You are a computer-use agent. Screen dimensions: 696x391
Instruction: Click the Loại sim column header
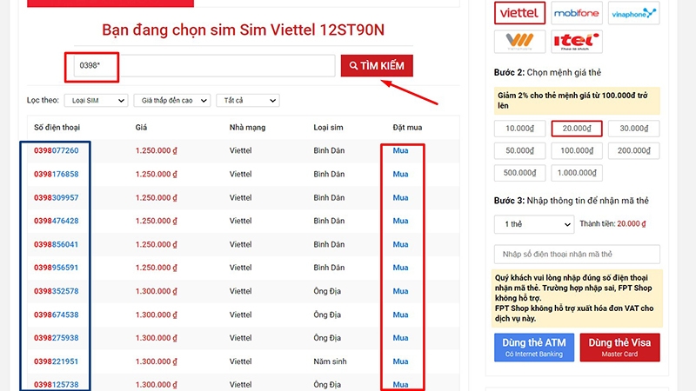click(328, 128)
